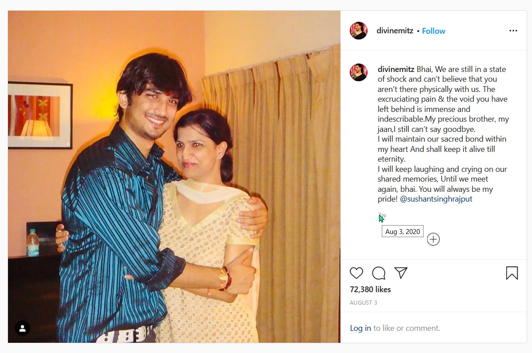Screen dimensions: 532x353
Task: Click the Log in link
Action: 360,328
